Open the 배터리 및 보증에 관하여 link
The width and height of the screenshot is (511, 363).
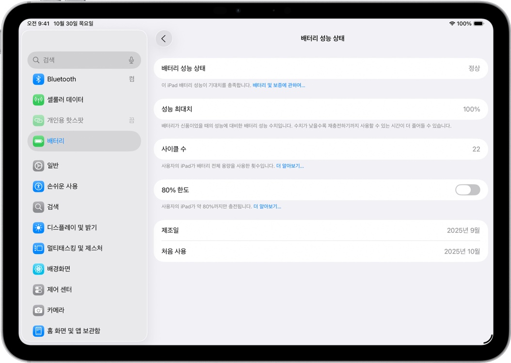click(279, 85)
